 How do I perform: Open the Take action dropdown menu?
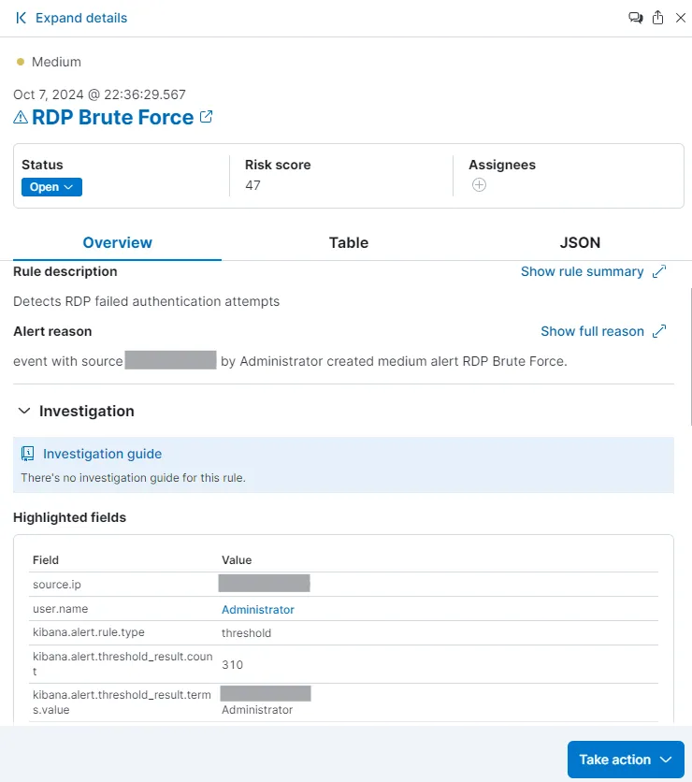(x=626, y=760)
